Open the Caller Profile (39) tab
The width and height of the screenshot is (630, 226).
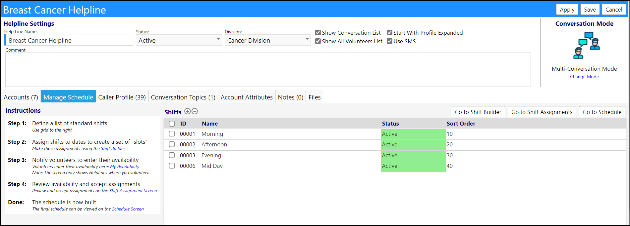(x=122, y=97)
